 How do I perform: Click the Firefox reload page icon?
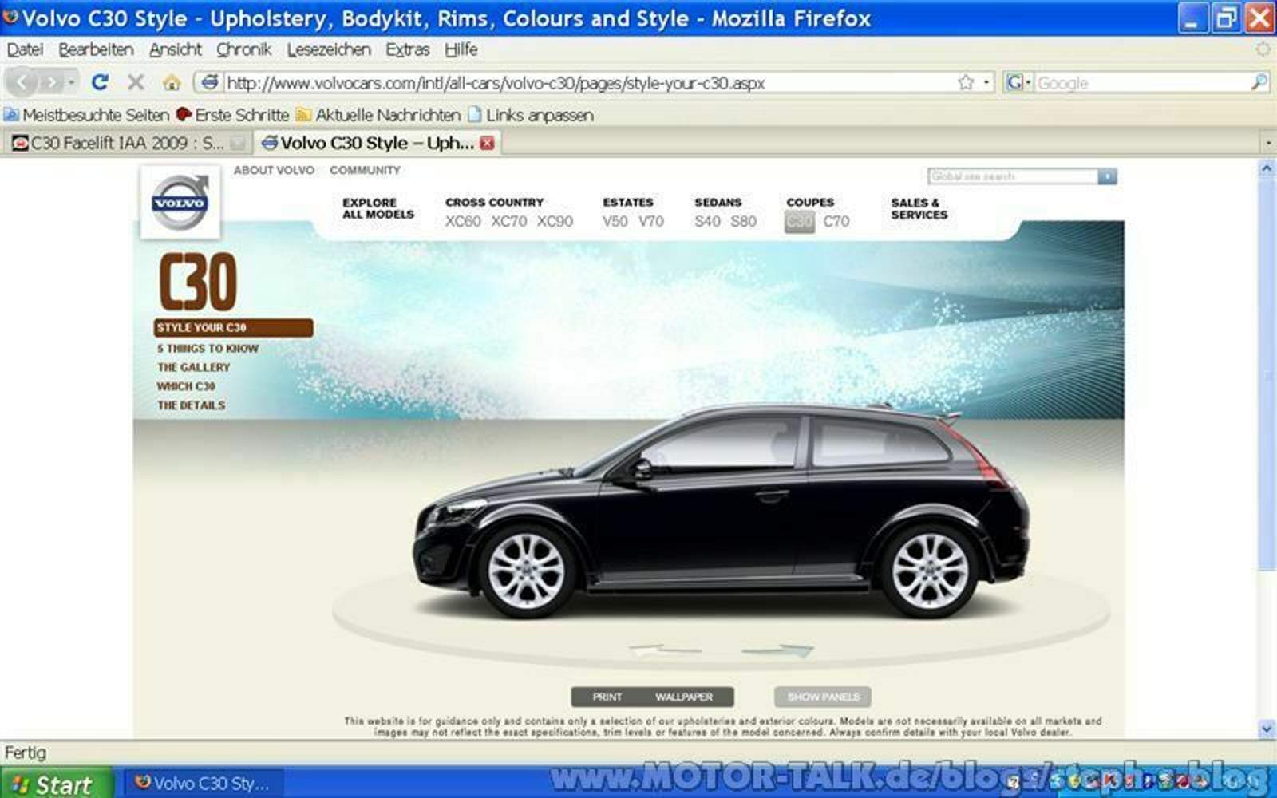coord(100,82)
